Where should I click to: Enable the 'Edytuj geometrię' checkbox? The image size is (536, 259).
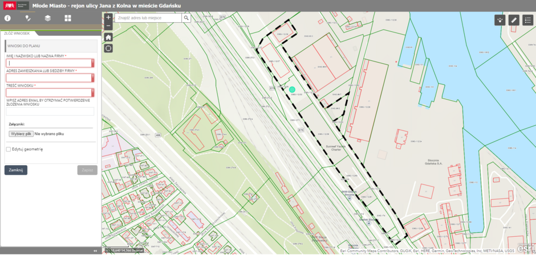[9, 149]
